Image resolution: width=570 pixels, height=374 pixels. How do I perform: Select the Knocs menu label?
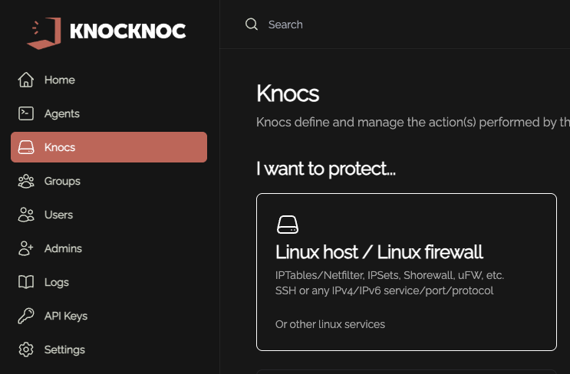tap(60, 147)
